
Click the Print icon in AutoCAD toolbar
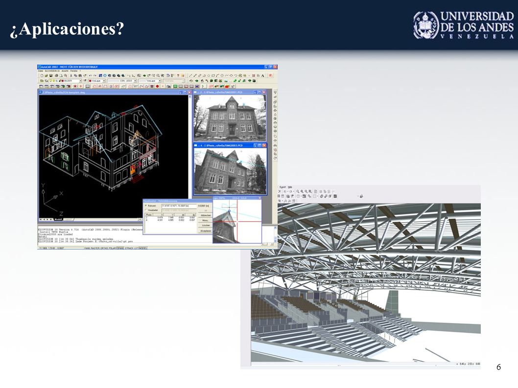click(56, 76)
